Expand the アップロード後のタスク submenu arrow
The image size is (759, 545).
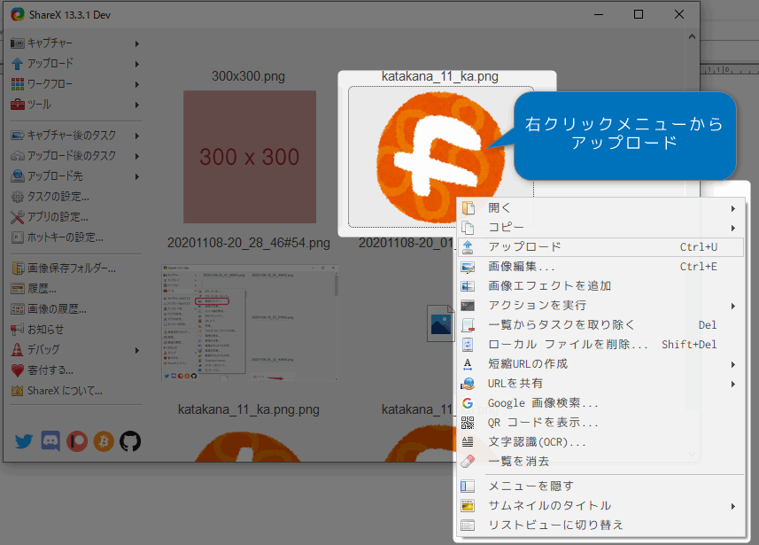[x=137, y=156]
